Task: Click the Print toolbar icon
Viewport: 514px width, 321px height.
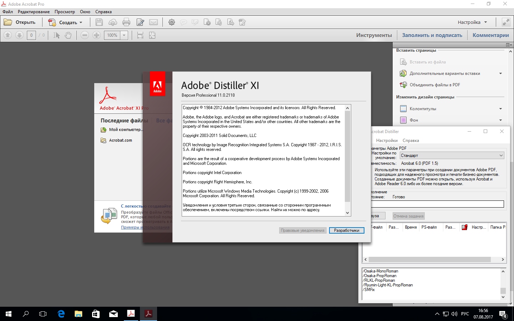Action: tap(126, 22)
